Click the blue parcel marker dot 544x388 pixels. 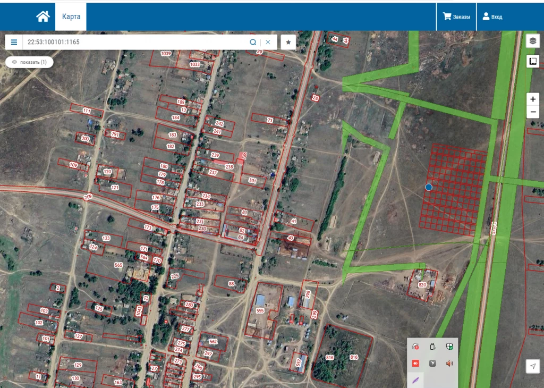click(x=429, y=187)
